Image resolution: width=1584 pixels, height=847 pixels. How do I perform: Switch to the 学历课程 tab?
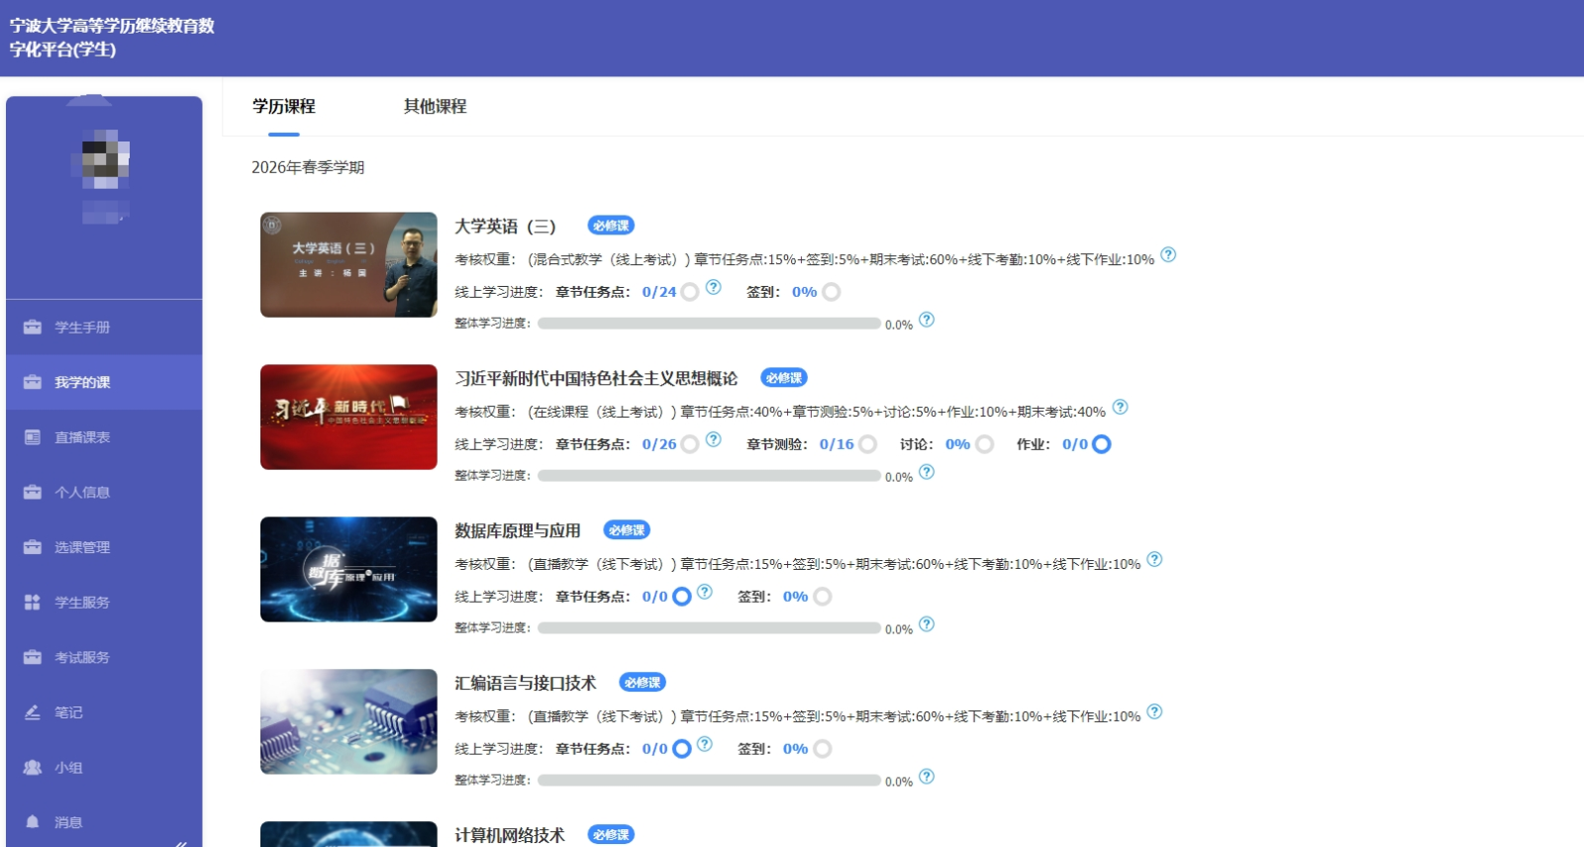(x=284, y=107)
